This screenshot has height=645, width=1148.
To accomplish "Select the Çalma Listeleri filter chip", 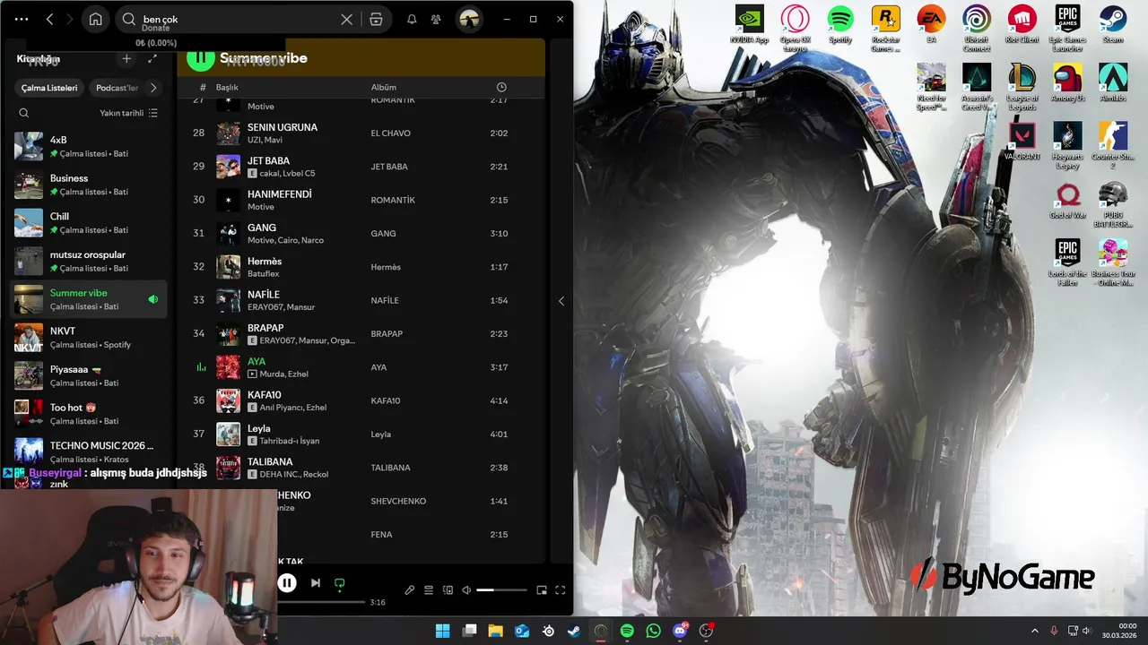I will [x=50, y=88].
